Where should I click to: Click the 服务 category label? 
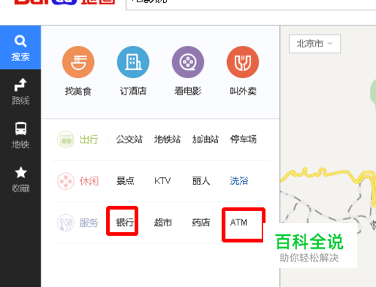point(89,222)
